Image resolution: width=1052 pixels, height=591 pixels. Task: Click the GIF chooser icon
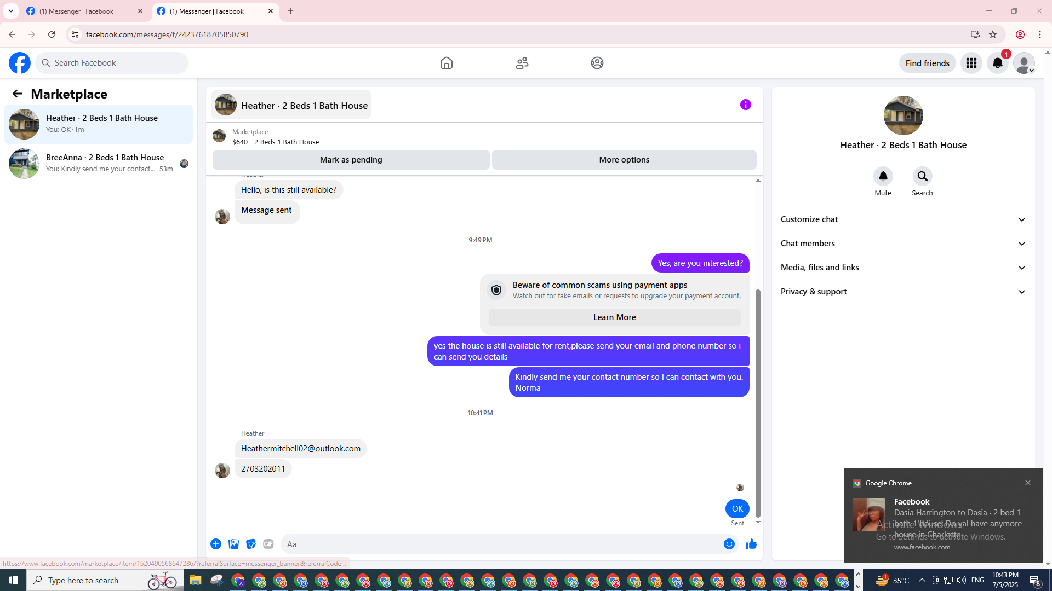coord(268,544)
